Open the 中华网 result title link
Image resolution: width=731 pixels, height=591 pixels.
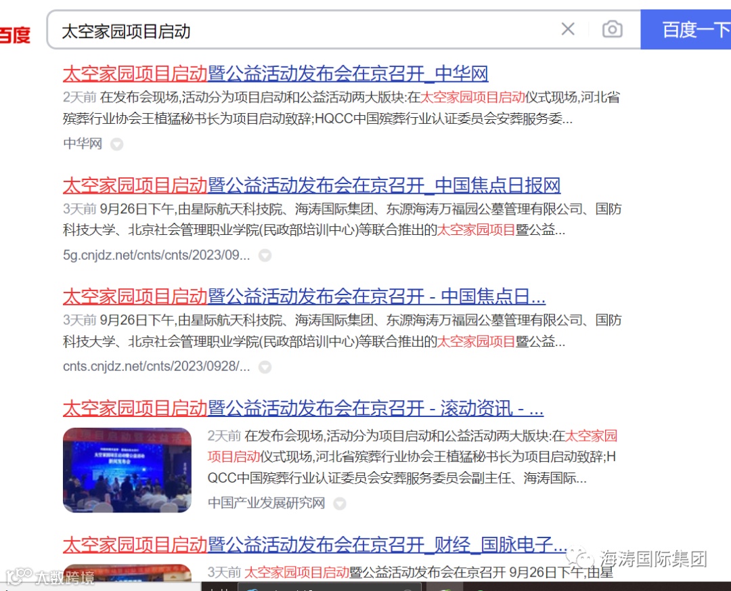(275, 74)
